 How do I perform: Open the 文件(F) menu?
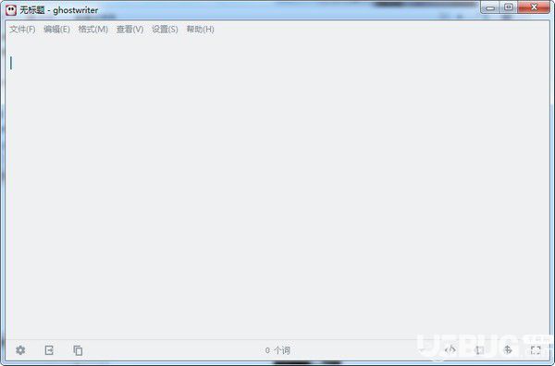tap(22, 29)
